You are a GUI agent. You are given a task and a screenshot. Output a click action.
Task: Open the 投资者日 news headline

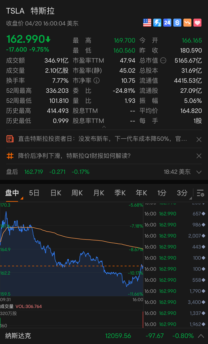(x=102, y=139)
